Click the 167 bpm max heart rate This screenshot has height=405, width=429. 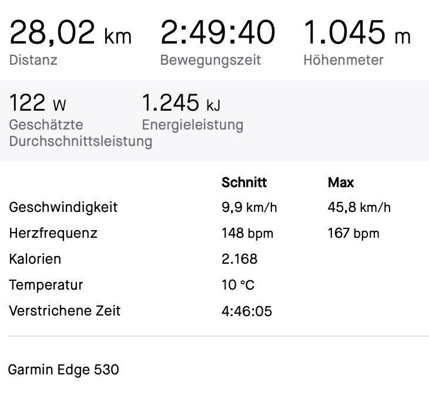[353, 233]
